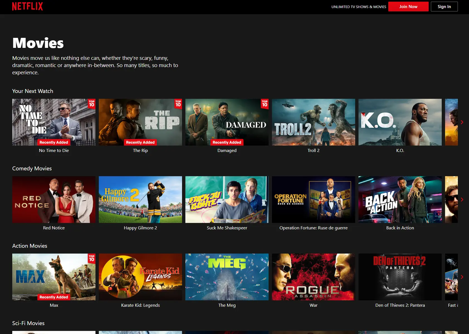Click the Netflix logo

click(28, 6)
